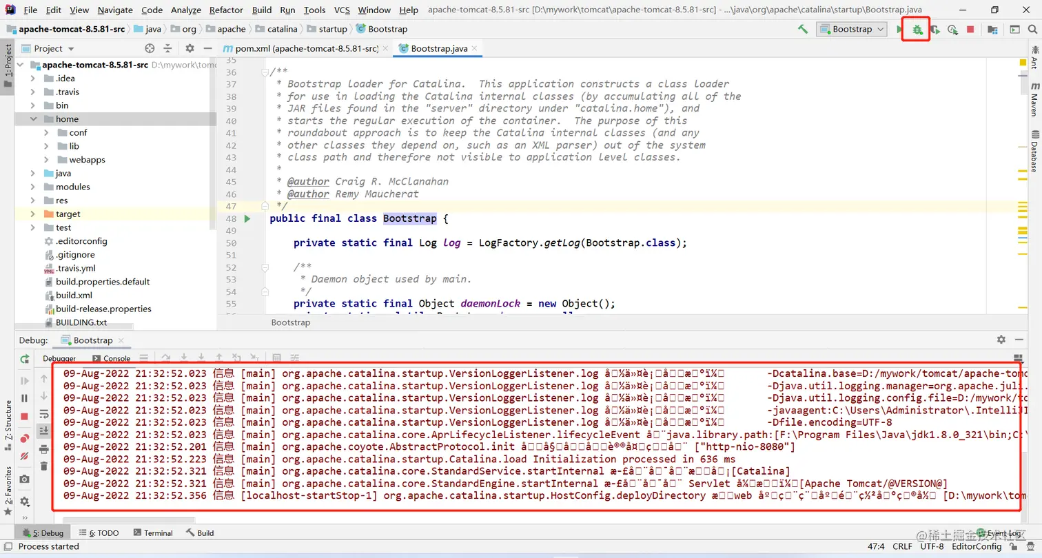Click the Build project hammer icon

coord(803,29)
